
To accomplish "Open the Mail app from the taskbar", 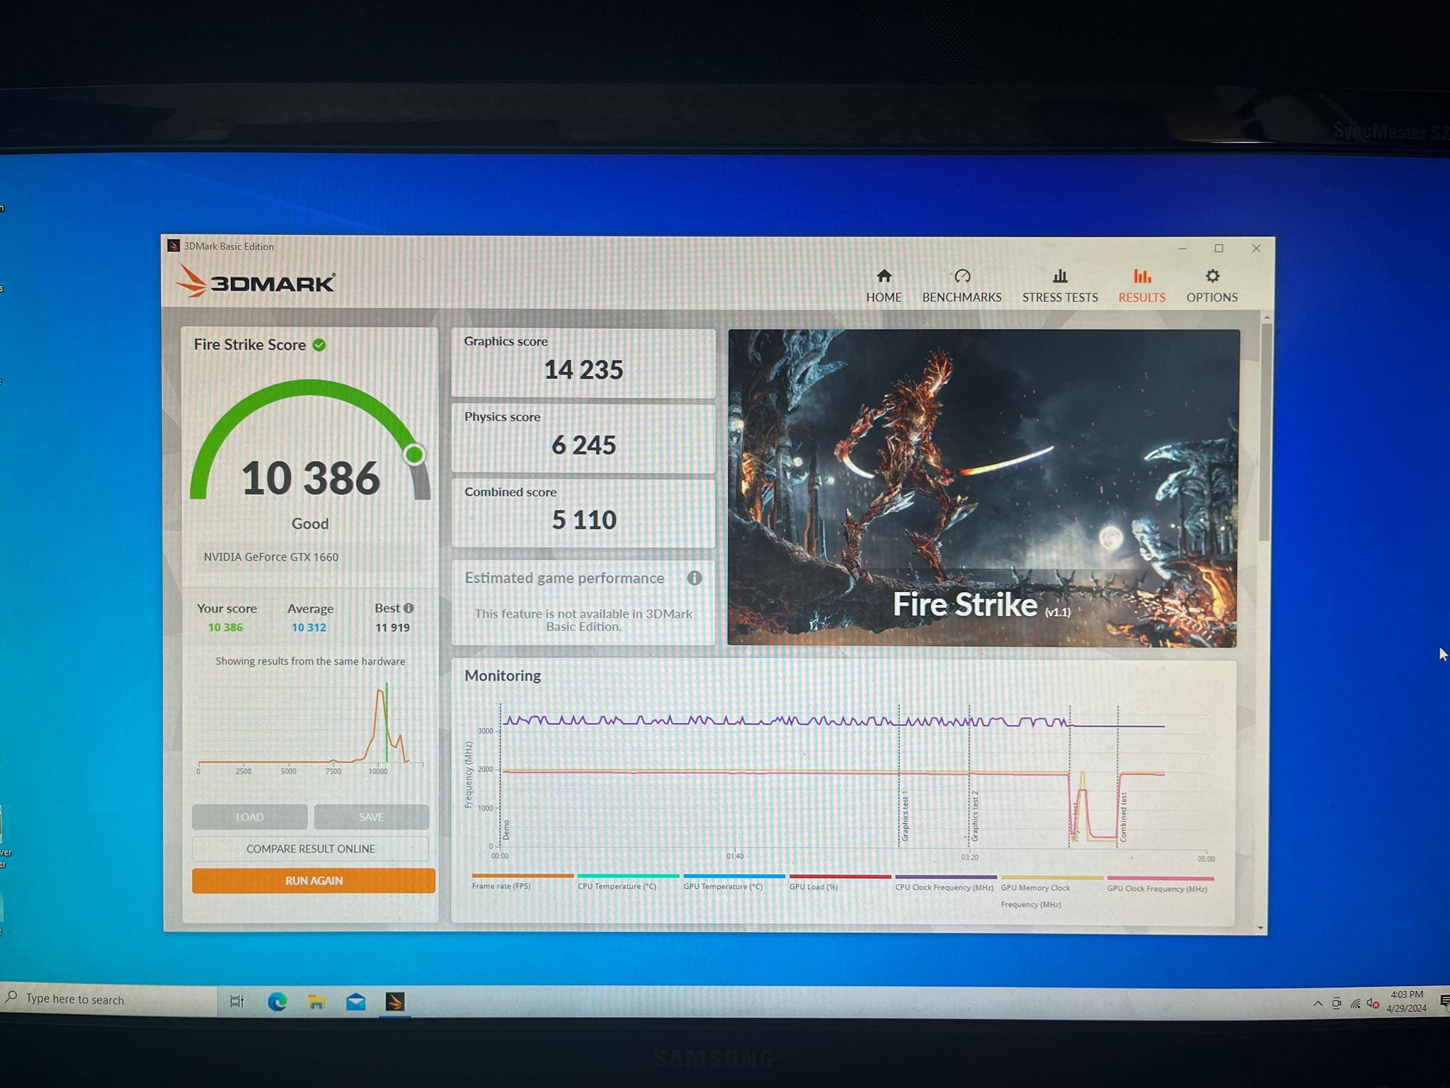I will click(x=356, y=1002).
